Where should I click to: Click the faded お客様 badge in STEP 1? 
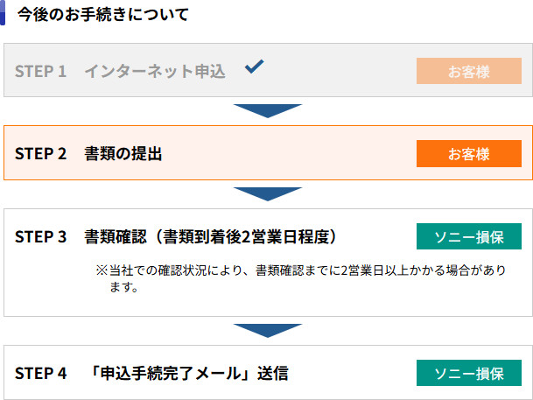(468, 72)
